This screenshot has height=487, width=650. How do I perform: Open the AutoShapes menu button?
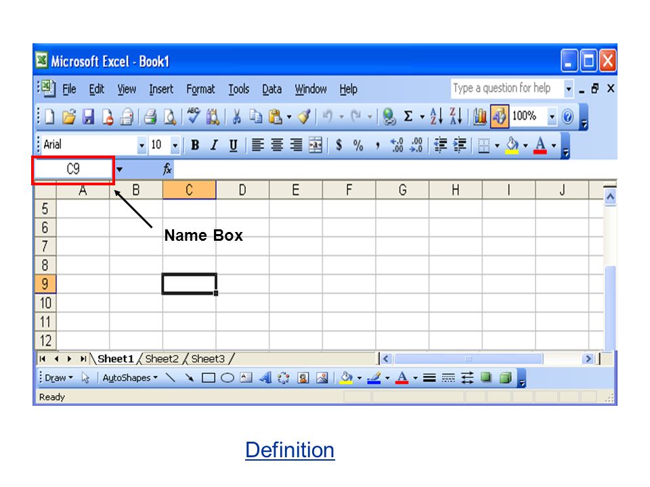coord(130,377)
